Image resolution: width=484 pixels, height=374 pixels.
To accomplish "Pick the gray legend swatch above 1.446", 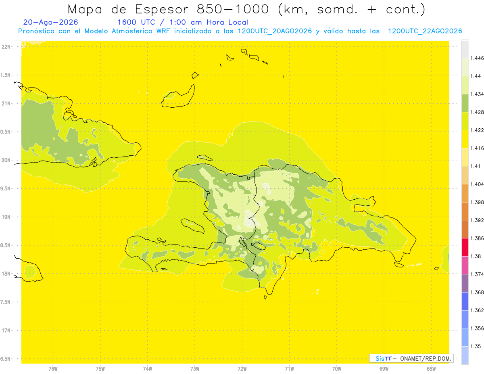I will [465, 49].
